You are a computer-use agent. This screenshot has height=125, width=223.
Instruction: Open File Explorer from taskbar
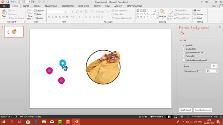[x=44, y=122]
